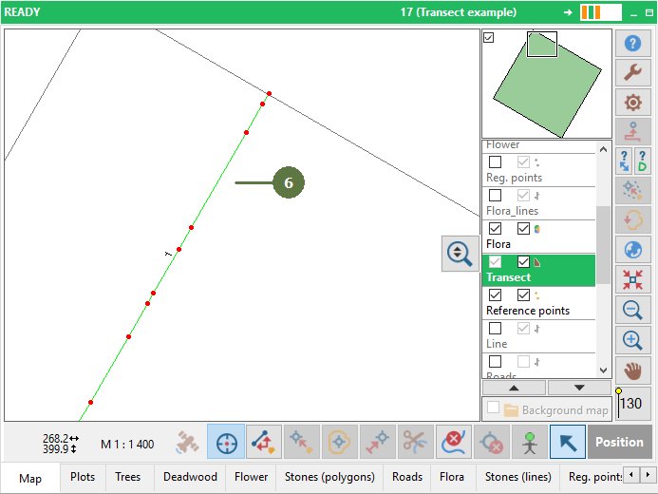This screenshot has width=658, height=494.
Task: Click the wrench tools icon
Action: (632, 72)
